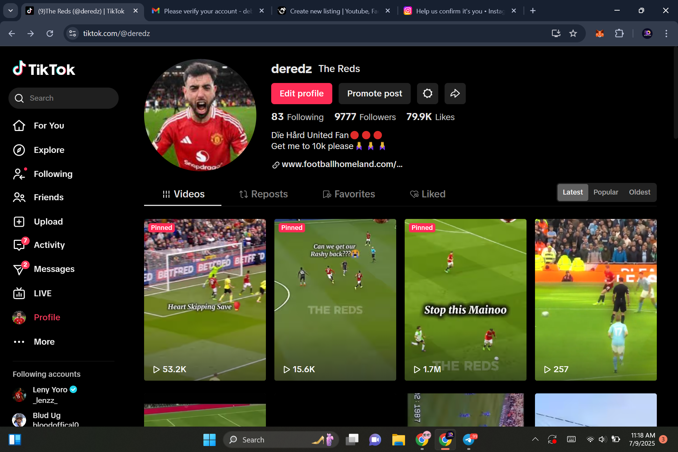Screen dimensions: 678x452
Task: Open the Windows Start menu
Action: pyautogui.click(x=209, y=440)
